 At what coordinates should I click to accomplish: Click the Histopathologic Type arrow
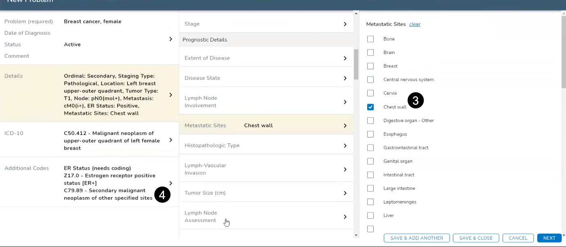tap(345, 145)
